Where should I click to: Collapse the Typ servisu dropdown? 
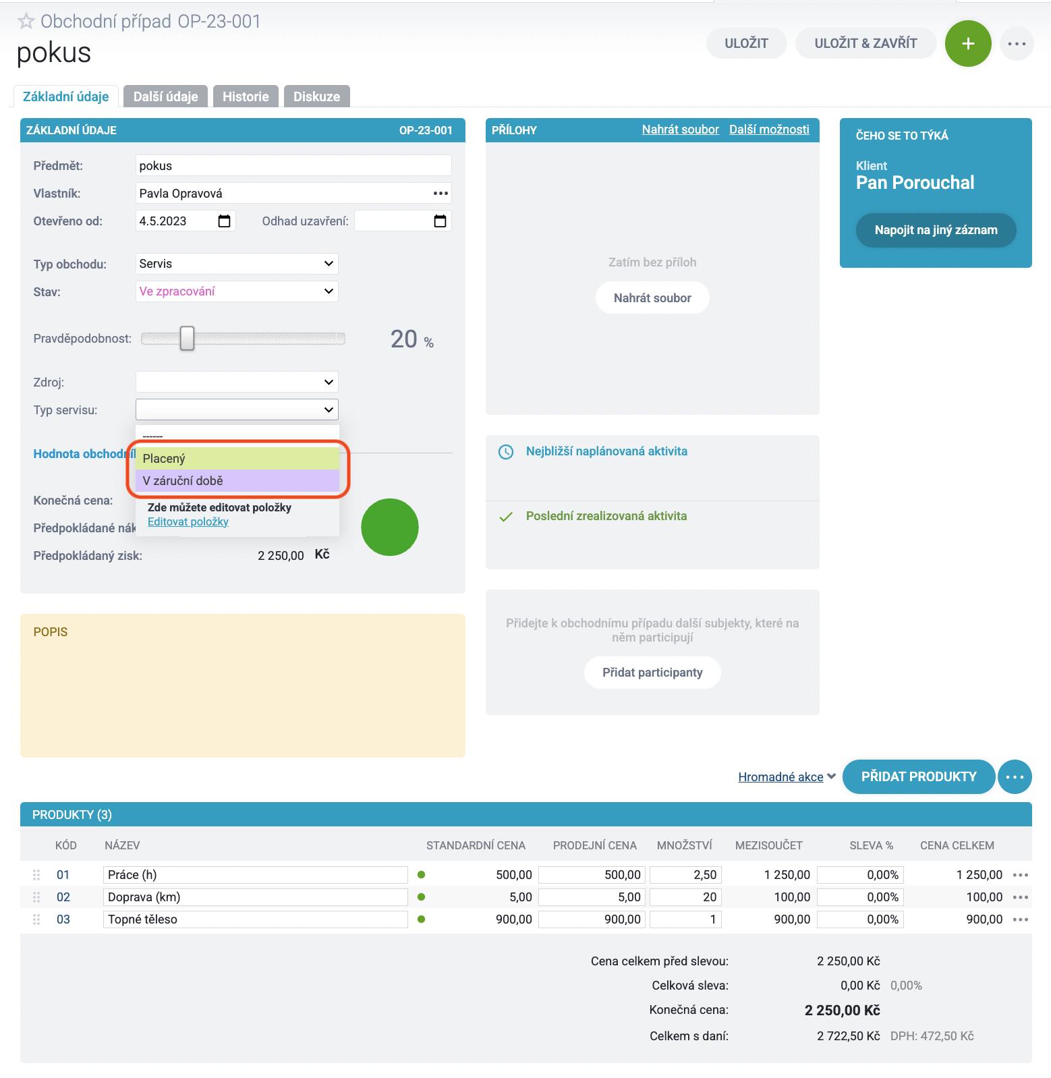[237, 409]
